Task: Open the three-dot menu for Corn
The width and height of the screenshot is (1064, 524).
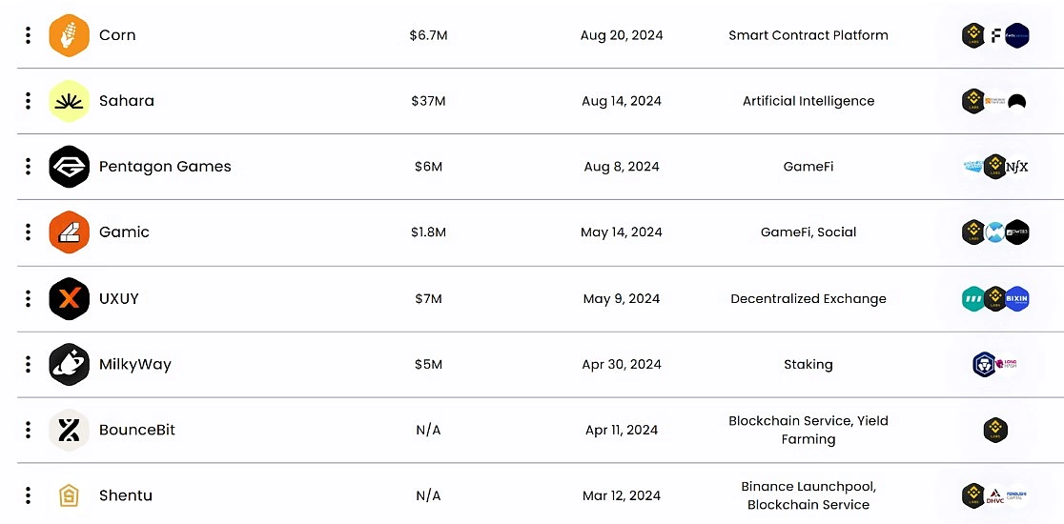Action: point(28,35)
